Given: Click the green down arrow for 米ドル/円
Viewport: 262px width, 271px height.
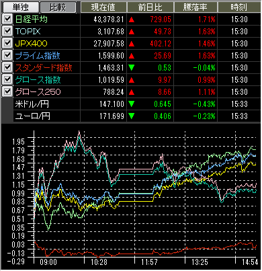Looking at the screenshot, I should [x=132, y=104].
